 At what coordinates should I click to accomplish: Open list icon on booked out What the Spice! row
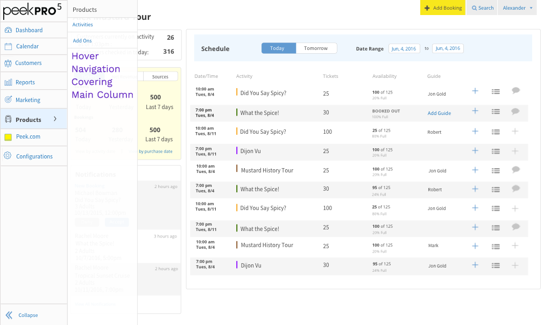tap(496, 112)
